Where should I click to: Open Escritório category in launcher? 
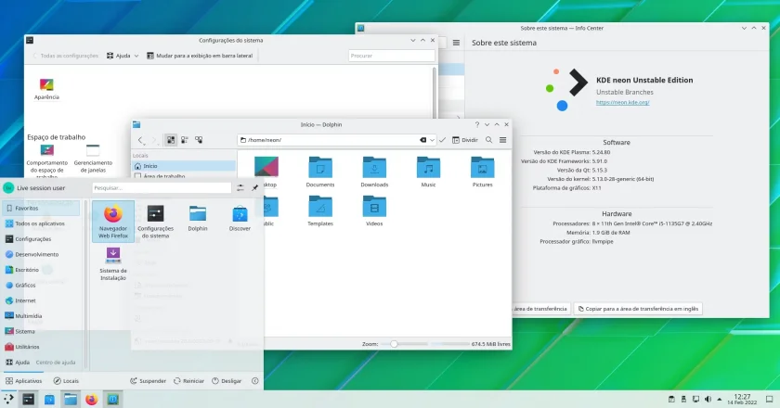pyautogui.click(x=41, y=270)
